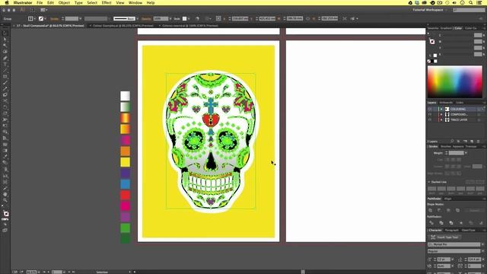Image resolution: width=487 pixels, height=274 pixels.
Task: Expand the COLOURING layer arrow
Action: [441, 110]
